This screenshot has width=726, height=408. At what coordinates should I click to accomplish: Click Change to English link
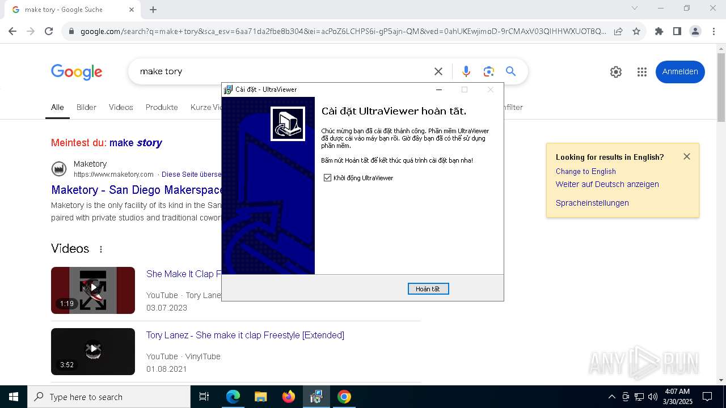click(586, 172)
